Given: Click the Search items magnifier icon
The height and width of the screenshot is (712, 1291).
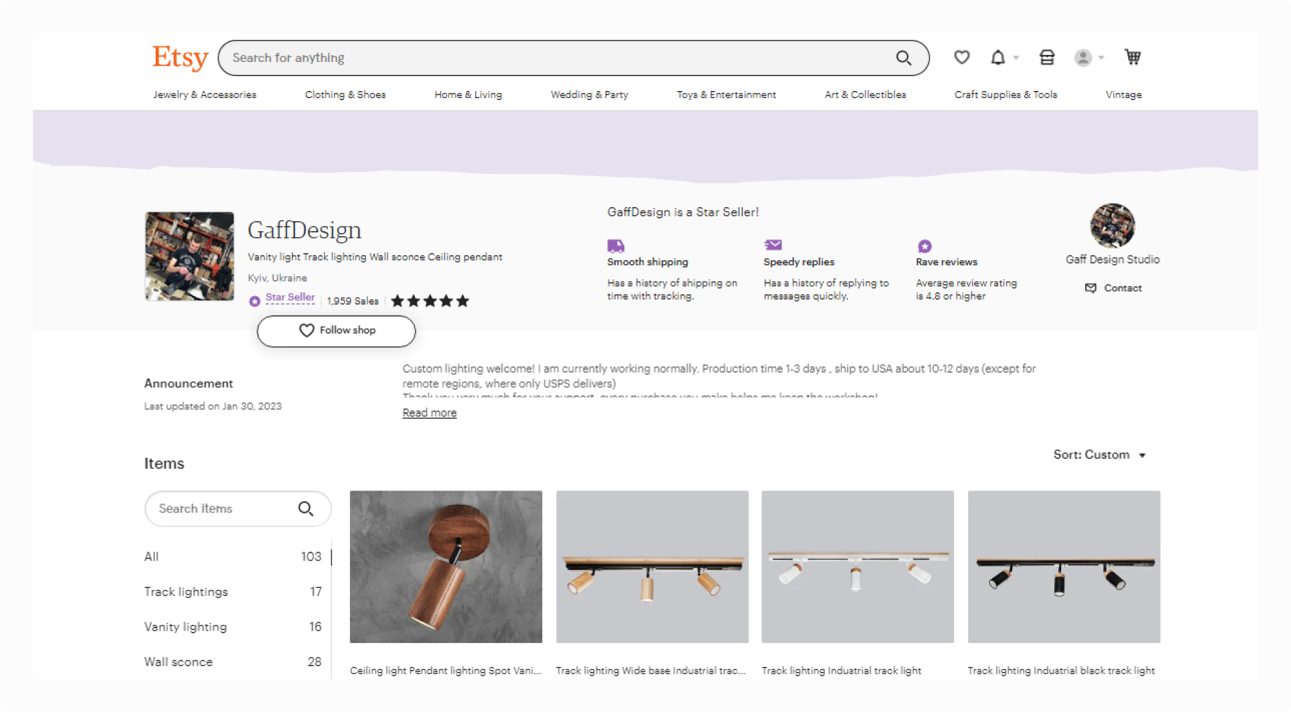Looking at the screenshot, I should coord(306,509).
